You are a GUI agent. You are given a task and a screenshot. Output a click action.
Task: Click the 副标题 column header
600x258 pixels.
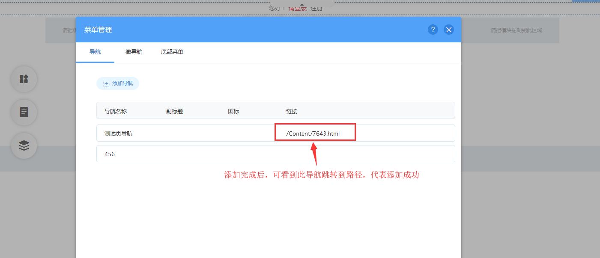click(174, 111)
